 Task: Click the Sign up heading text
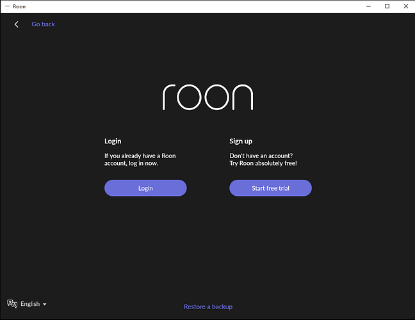[241, 141]
